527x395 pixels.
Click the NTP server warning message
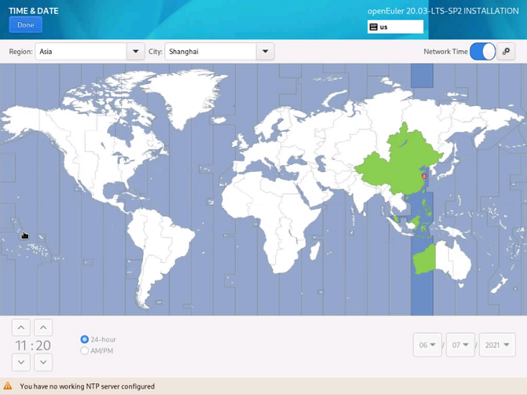pyautogui.click(x=87, y=386)
